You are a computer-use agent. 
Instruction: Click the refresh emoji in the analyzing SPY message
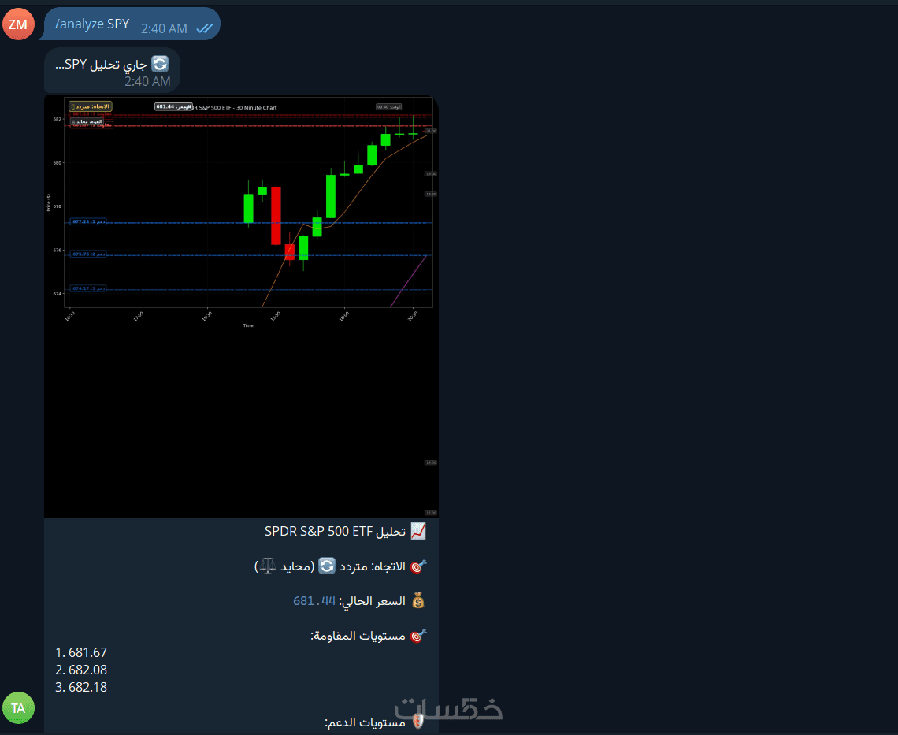point(160,64)
